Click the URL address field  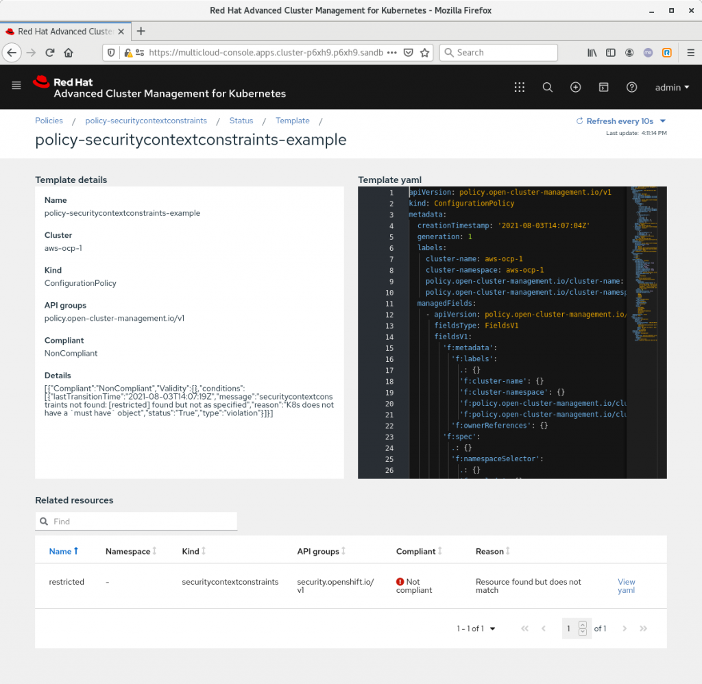pyautogui.click(x=266, y=52)
